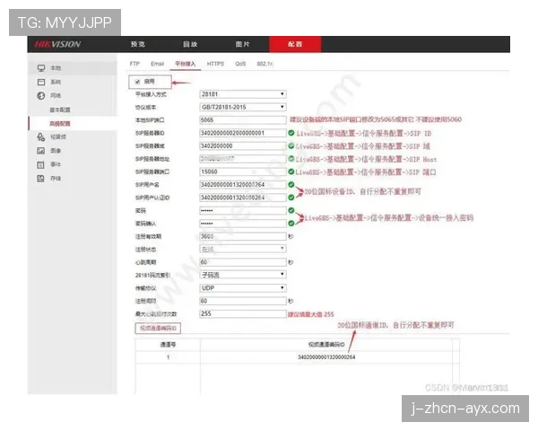Click the 注册间隔 field containing 60

pos(243,301)
